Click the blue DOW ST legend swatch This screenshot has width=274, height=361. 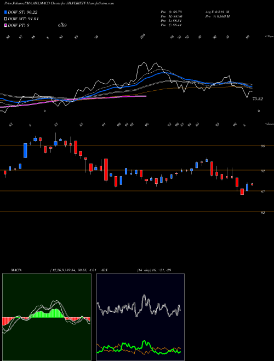[x=5, y=12]
